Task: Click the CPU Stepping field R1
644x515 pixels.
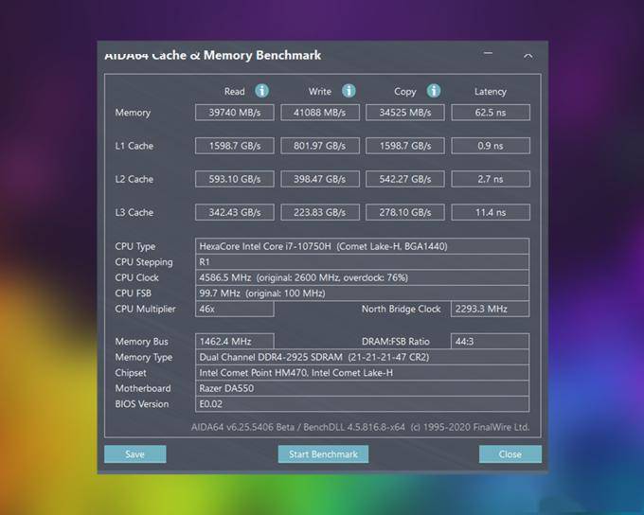Action: [362, 262]
